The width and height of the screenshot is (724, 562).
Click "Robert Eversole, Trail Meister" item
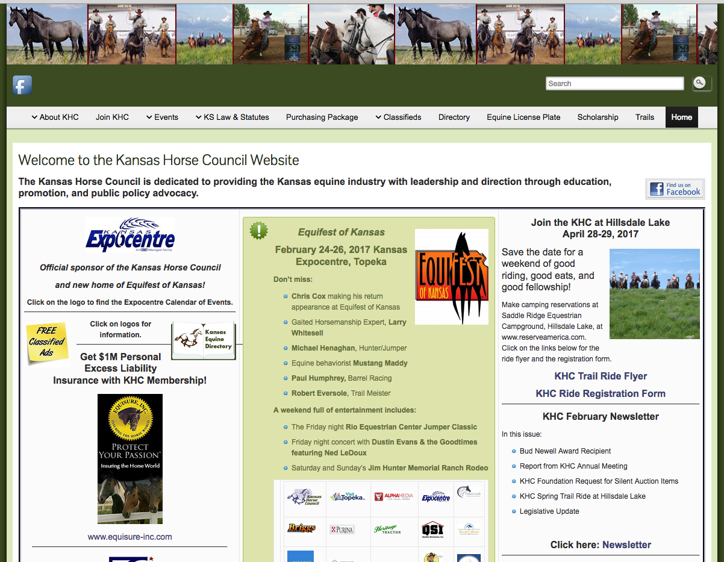pyautogui.click(x=341, y=393)
